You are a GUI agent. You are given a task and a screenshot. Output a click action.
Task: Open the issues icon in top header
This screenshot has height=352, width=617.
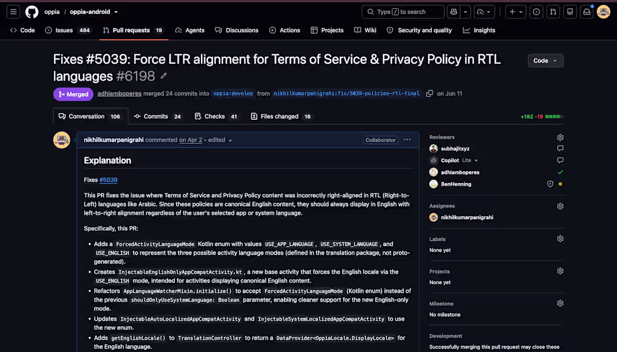click(x=536, y=12)
